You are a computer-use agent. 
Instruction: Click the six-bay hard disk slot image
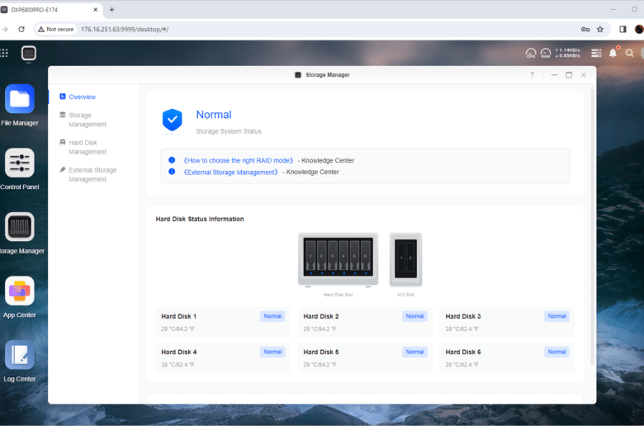point(338,259)
